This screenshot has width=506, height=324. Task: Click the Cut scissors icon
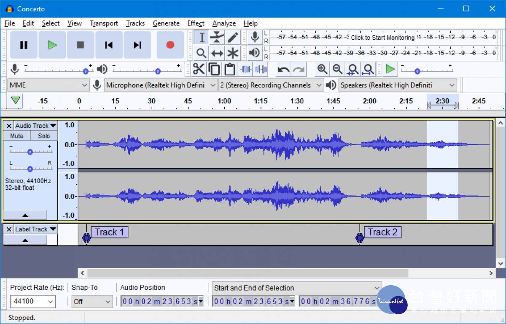199,69
